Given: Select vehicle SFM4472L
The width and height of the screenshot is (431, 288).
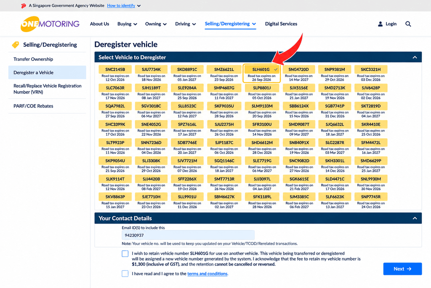Looking at the screenshot, I should 371,143.
